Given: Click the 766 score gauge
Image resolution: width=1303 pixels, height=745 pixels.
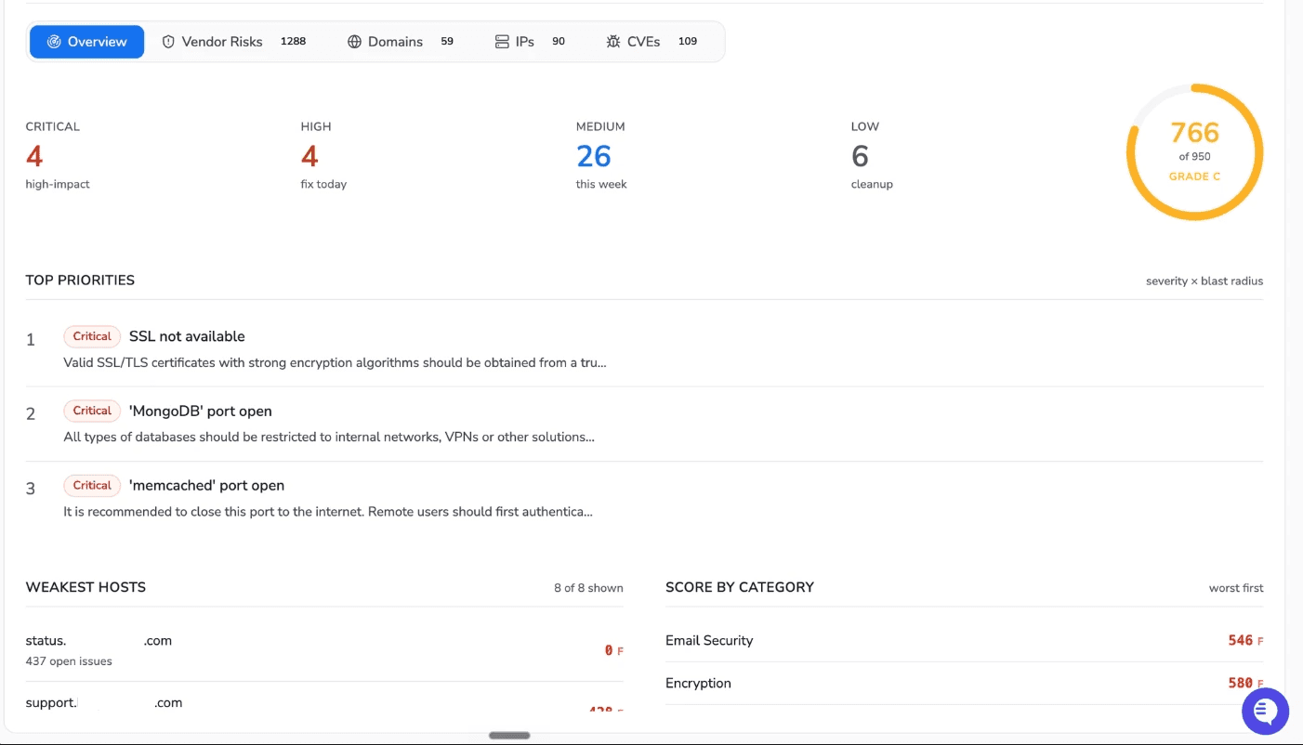Looking at the screenshot, I should pos(1194,152).
